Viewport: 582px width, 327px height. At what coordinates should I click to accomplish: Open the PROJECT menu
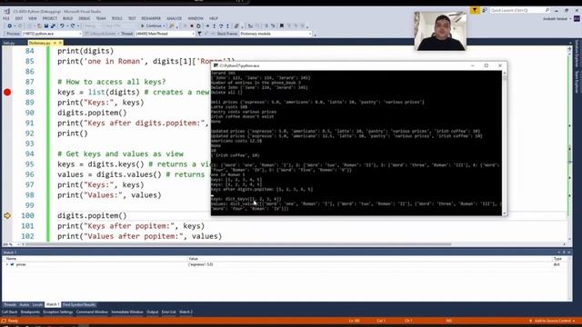[x=50, y=18]
